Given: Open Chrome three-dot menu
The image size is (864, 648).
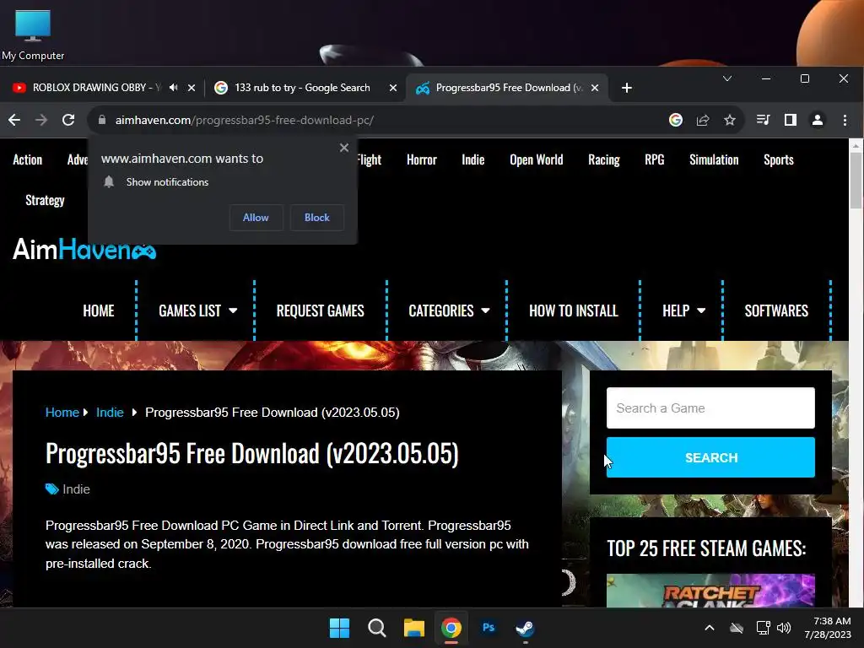Looking at the screenshot, I should (x=845, y=120).
